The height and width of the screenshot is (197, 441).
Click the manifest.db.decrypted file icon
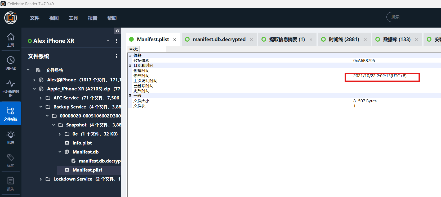73,161
